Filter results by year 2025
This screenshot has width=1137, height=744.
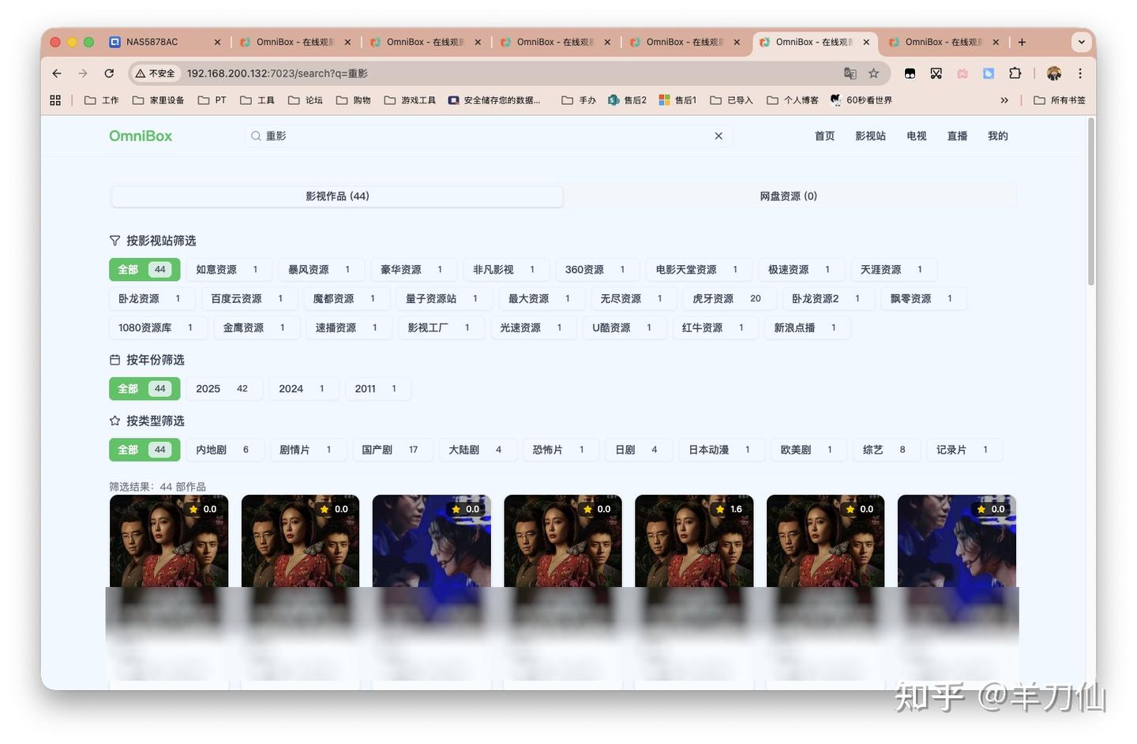point(221,389)
